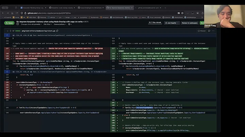Viewport: 245px width, 137px height.
Task: Open the WeeklyDash bookmark
Action: pos(177,17)
